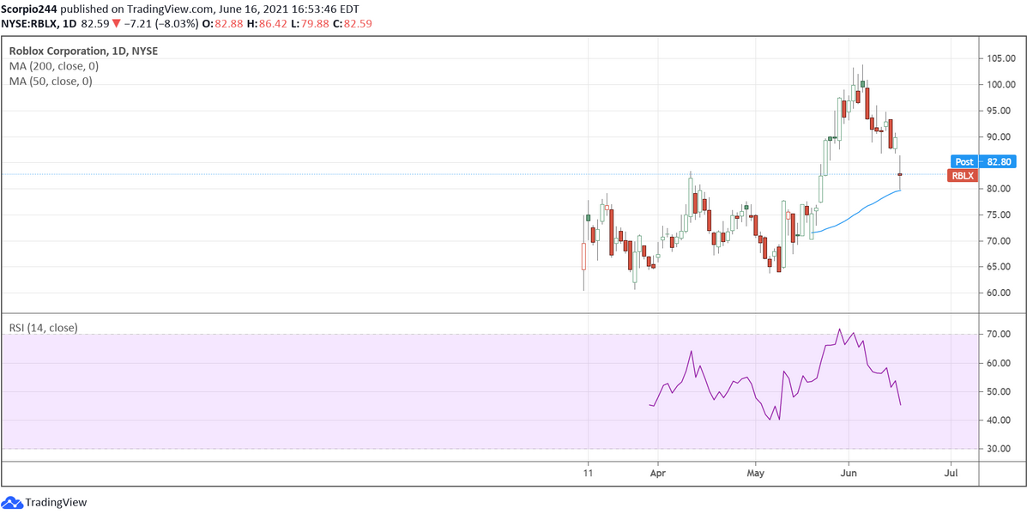Click the 60.00 price axis label

point(1000,293)
